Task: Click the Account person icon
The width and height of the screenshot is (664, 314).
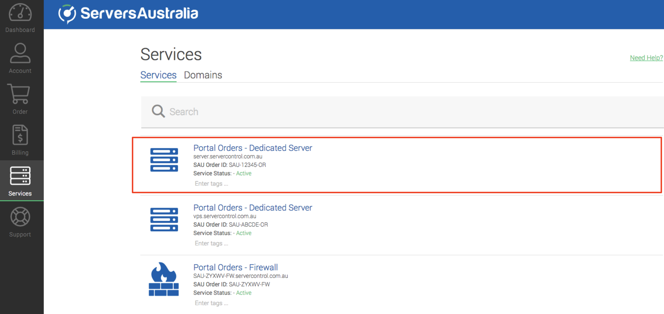Action: tap(20, 54)
